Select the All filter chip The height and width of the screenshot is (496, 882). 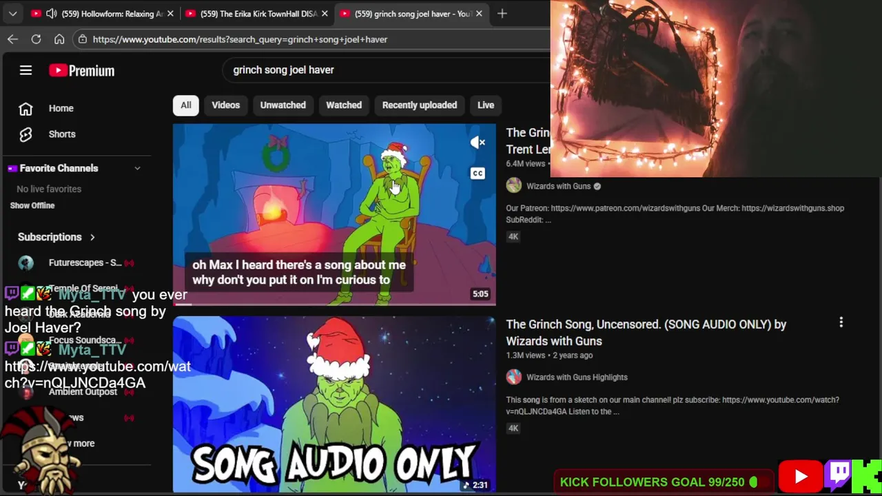click(x=186, y=105)
